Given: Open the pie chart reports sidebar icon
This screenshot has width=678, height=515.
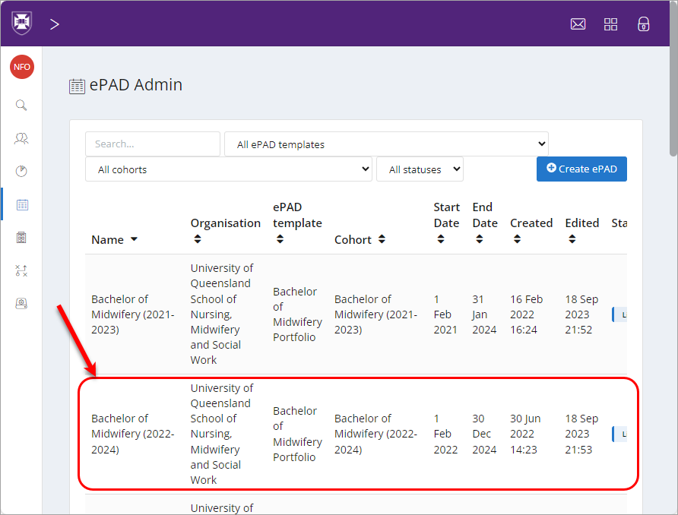Looking at the screenshot, I should click(x=21, y=171).
